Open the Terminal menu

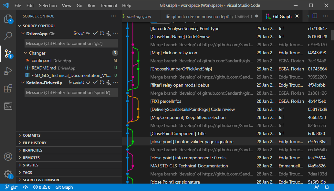coord(109,5)
